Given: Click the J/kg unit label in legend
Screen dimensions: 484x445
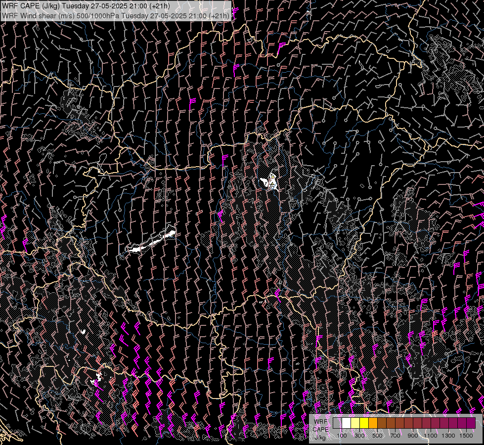Looking at the screenshot, I should tap(321, 438).
